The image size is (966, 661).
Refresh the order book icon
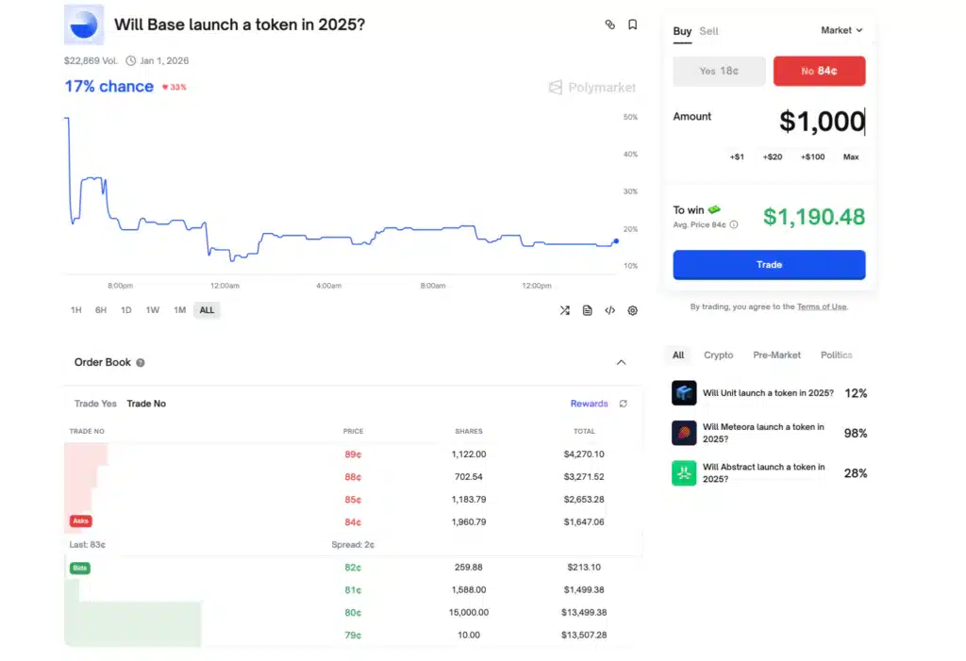pos(623,404)
